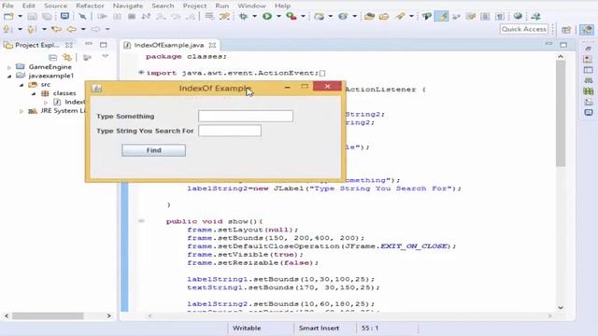The image size is (598, 336).
Task: Open the Source menu
Action: tap(55, 6)
